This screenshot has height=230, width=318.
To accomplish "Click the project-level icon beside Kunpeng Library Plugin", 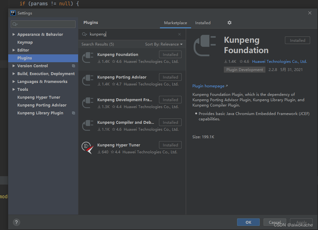I will [x=73, y=113].
